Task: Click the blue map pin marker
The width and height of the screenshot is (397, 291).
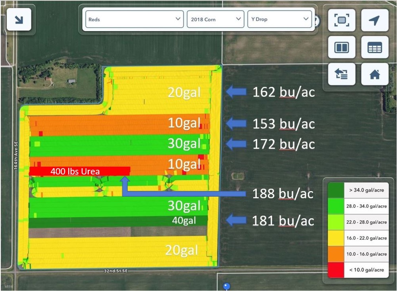Action: click(x=227, y=287)
